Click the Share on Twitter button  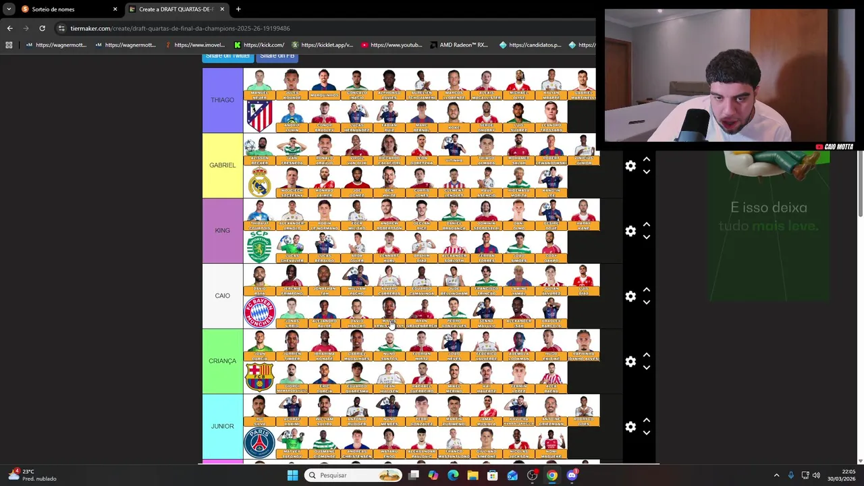coord(228,56)
